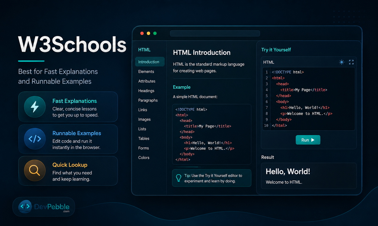Open the Lists lesson in sidebar
The height and width of the screenshot is (226, 378).
click(142, 129)
